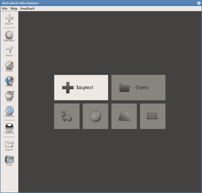Click the Open button with folder icon
This screenshot has height=193, width=202.
(x=138, y=88)
